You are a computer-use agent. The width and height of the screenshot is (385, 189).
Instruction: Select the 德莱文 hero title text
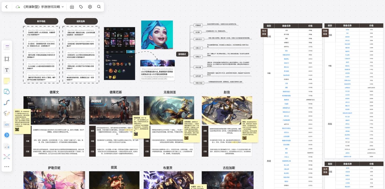tap(54, 92)
